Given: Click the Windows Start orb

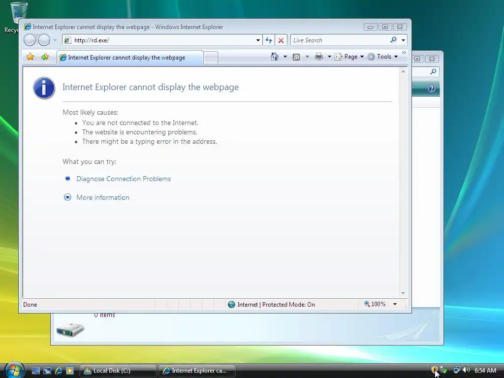Looking at the screenshot, I should pyautogui.click(x=14, y=370).
